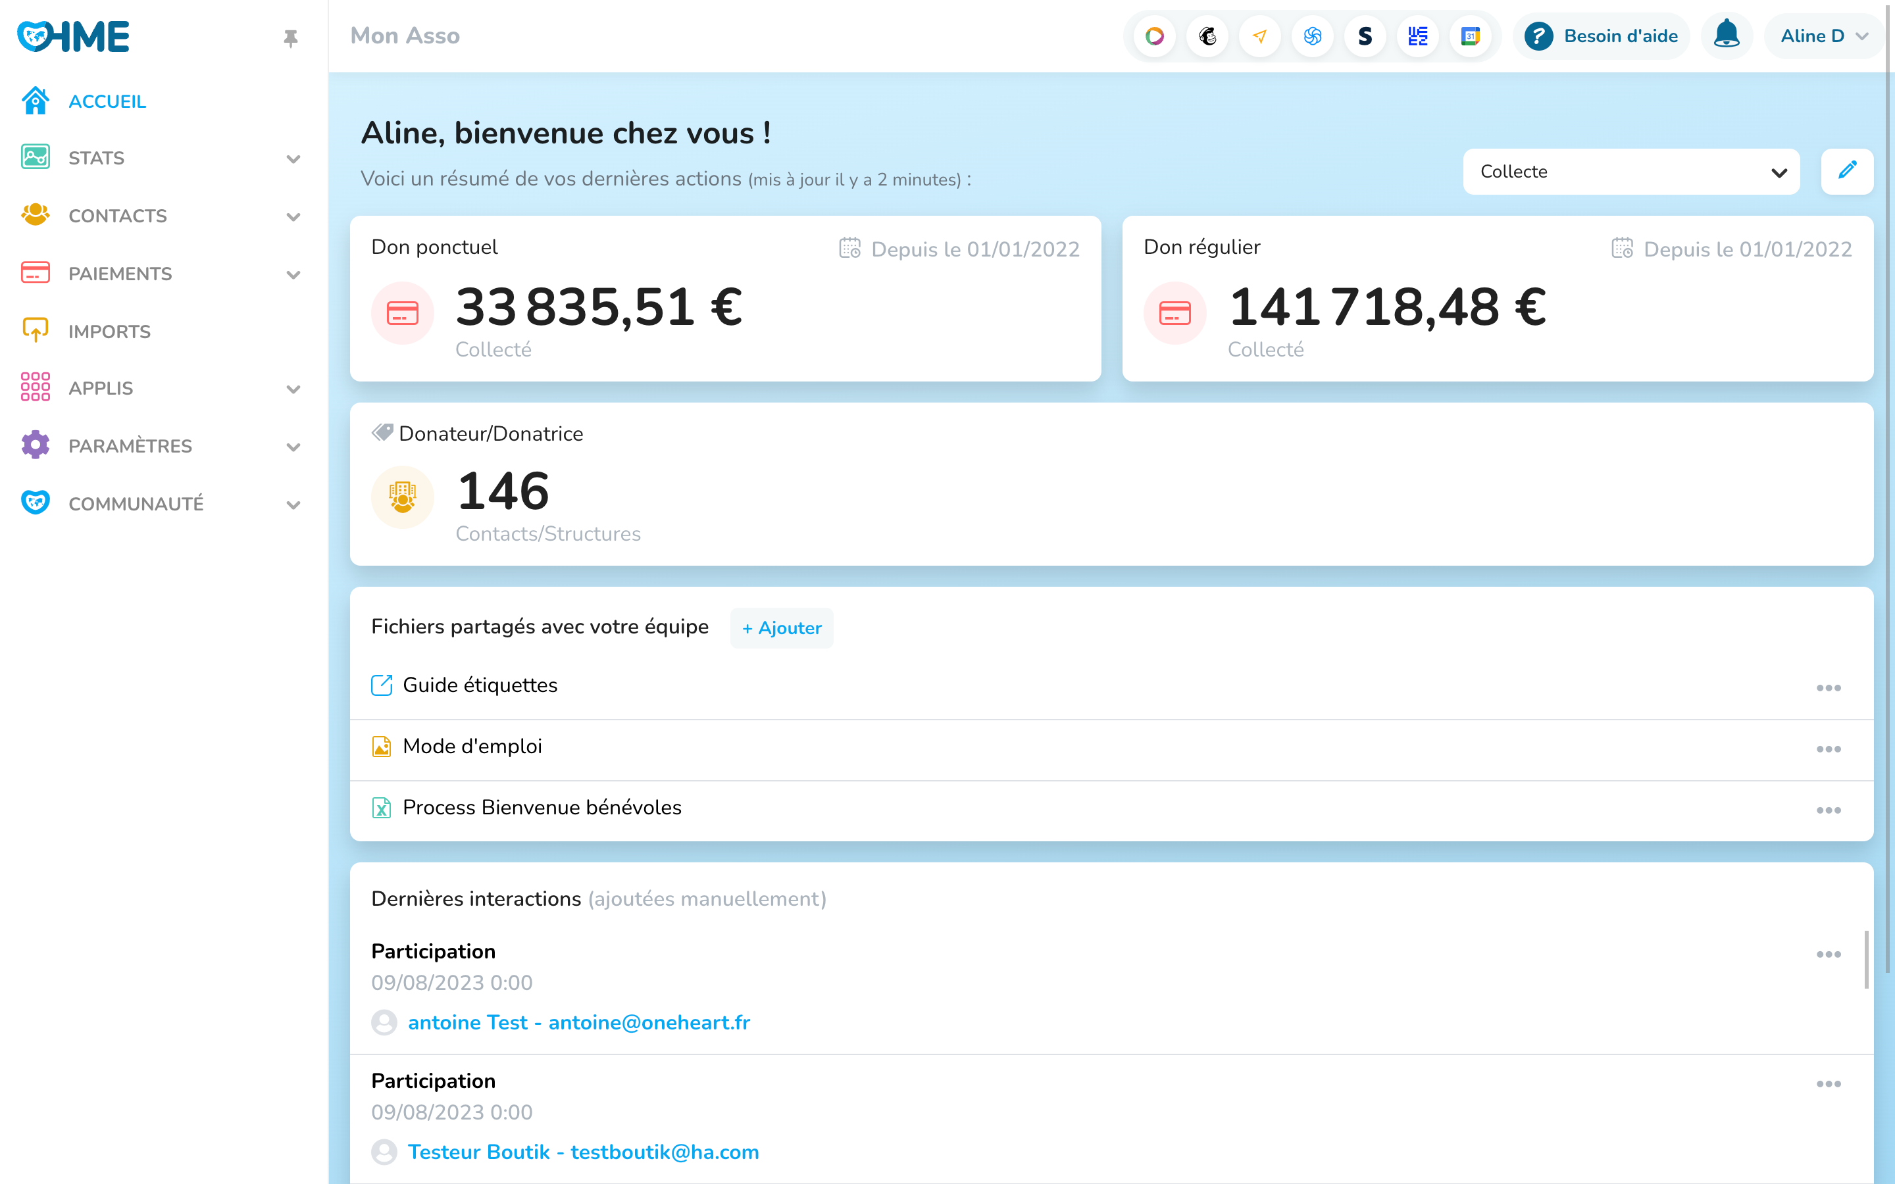Viewport: 1895px width, 1184px height.
Task: Expand the Paramètres section
Action: pos(293,447)
